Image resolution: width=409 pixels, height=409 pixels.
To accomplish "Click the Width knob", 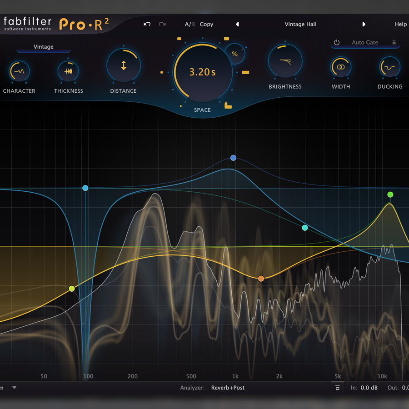I will point(341,67).
